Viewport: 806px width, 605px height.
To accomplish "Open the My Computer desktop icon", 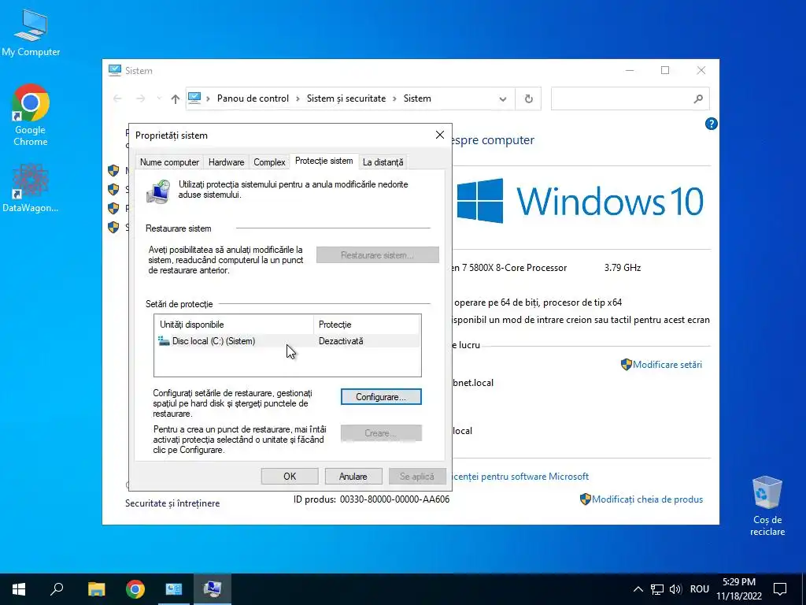I will coord(31,32).
